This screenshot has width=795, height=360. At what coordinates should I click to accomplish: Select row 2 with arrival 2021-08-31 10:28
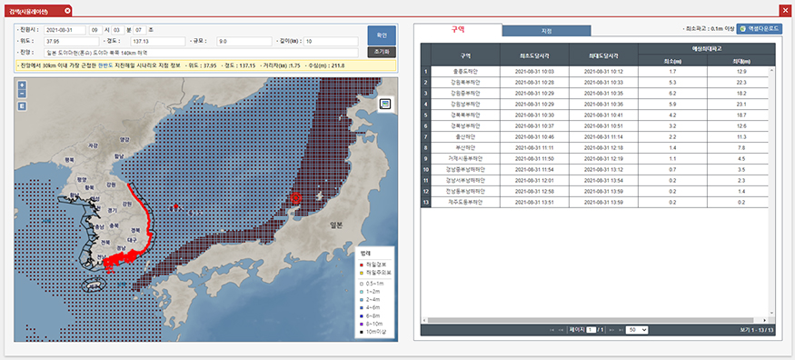tap(595, 83)
